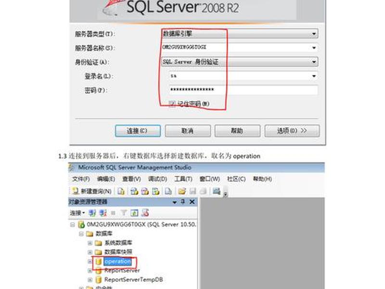Open the 编辑(E) menu
385x289 pixels.
[x=106, y=179]
